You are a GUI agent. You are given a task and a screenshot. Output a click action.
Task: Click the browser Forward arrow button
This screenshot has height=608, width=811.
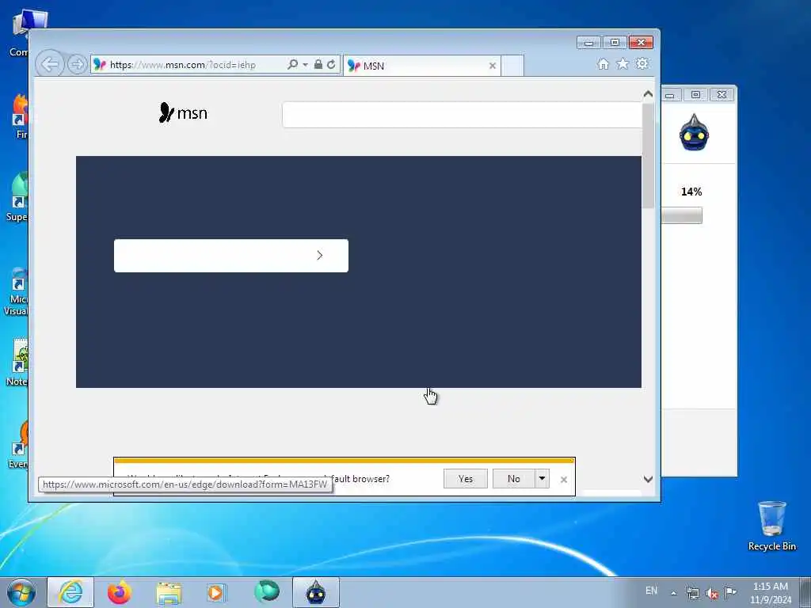click(77, 65)
